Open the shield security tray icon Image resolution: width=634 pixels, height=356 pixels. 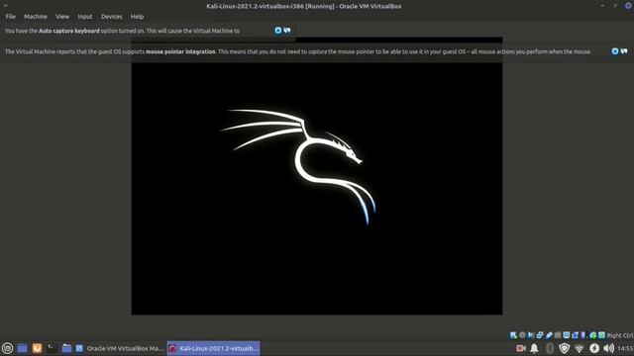tap(564, 348)
